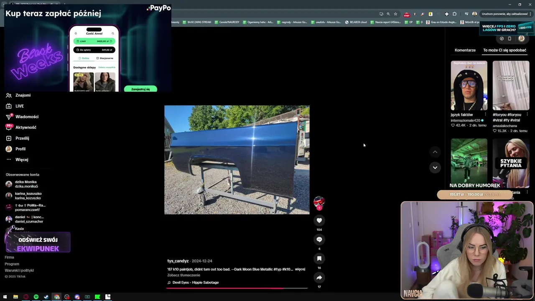Open Kick green icon in taskbar
535x301 pixels.
pyautogui.click(x=97, y=297)
